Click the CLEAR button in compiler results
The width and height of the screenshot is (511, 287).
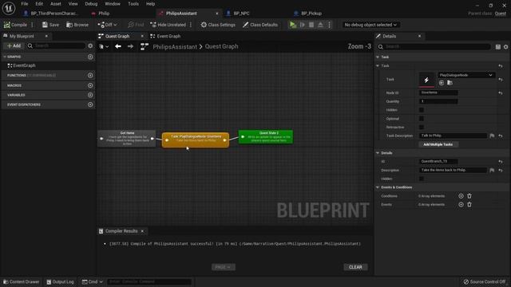355,267
